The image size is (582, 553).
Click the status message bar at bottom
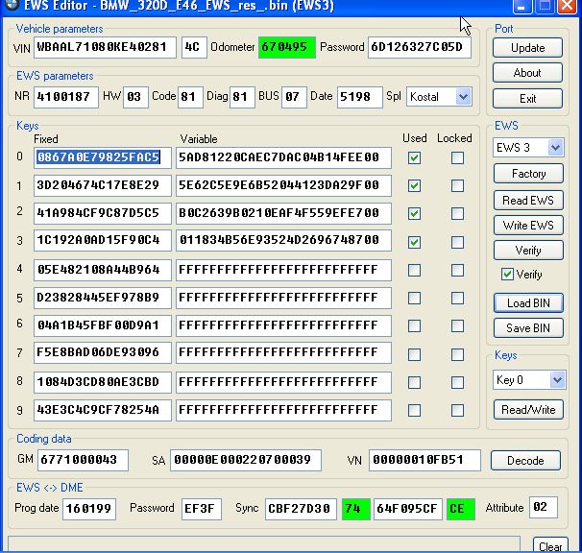pos(264,544)
